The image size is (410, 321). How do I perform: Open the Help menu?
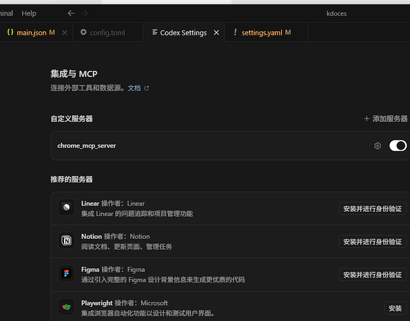pyautogui.click(x=29, y=13)
